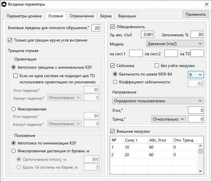Close the Входные параметры dialog

click(x=207, y=4)
